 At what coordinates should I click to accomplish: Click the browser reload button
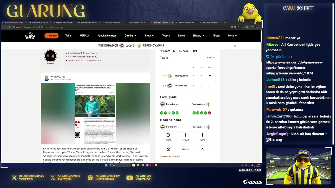tap(10, 27)
